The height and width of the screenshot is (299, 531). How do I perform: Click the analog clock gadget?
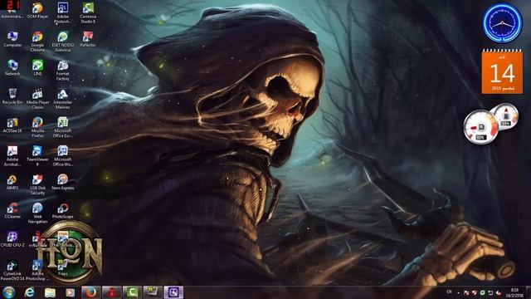coord(503,23)
